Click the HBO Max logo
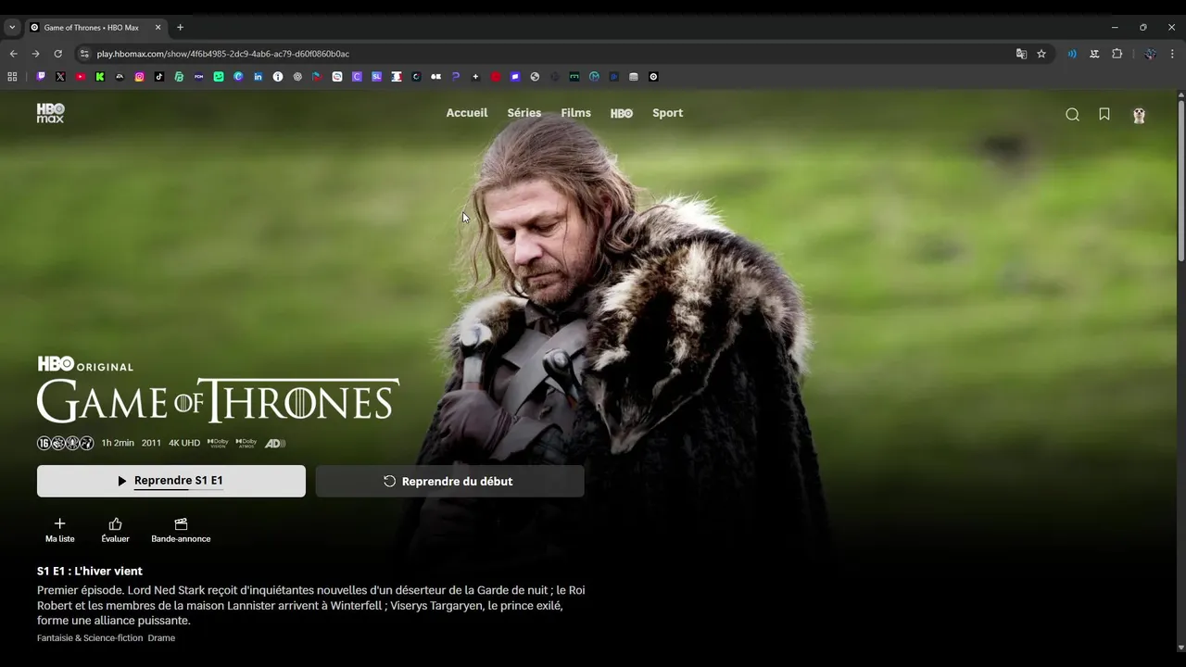1186x667 pixels. 50,113
